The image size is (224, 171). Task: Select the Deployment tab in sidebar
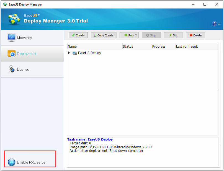click(x=32, y=54)
